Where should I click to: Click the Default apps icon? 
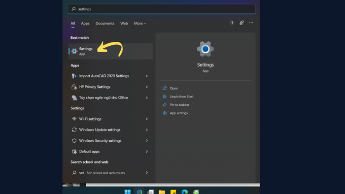(x=74, y=151)
